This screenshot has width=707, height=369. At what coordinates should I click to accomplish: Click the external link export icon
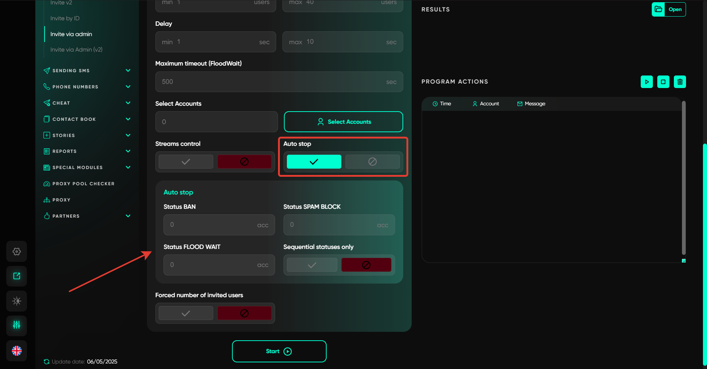tap(17, 276)
